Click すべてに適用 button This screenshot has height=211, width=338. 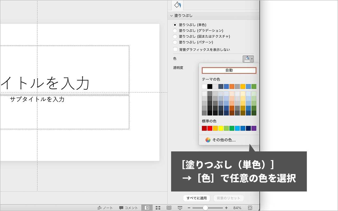[196, 198]
